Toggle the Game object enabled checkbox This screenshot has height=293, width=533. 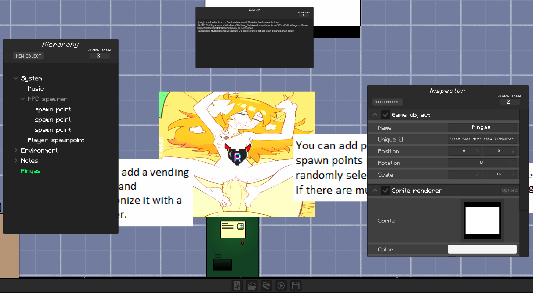[385, 115]
